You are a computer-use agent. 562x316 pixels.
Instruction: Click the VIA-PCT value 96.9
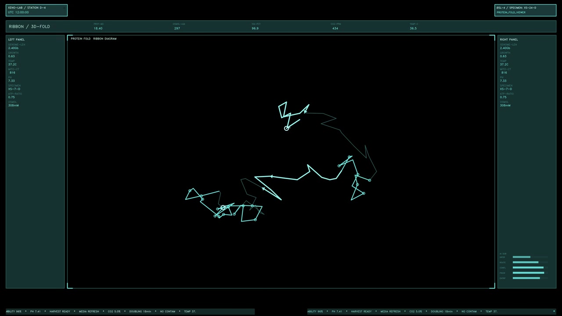[255, 29]
